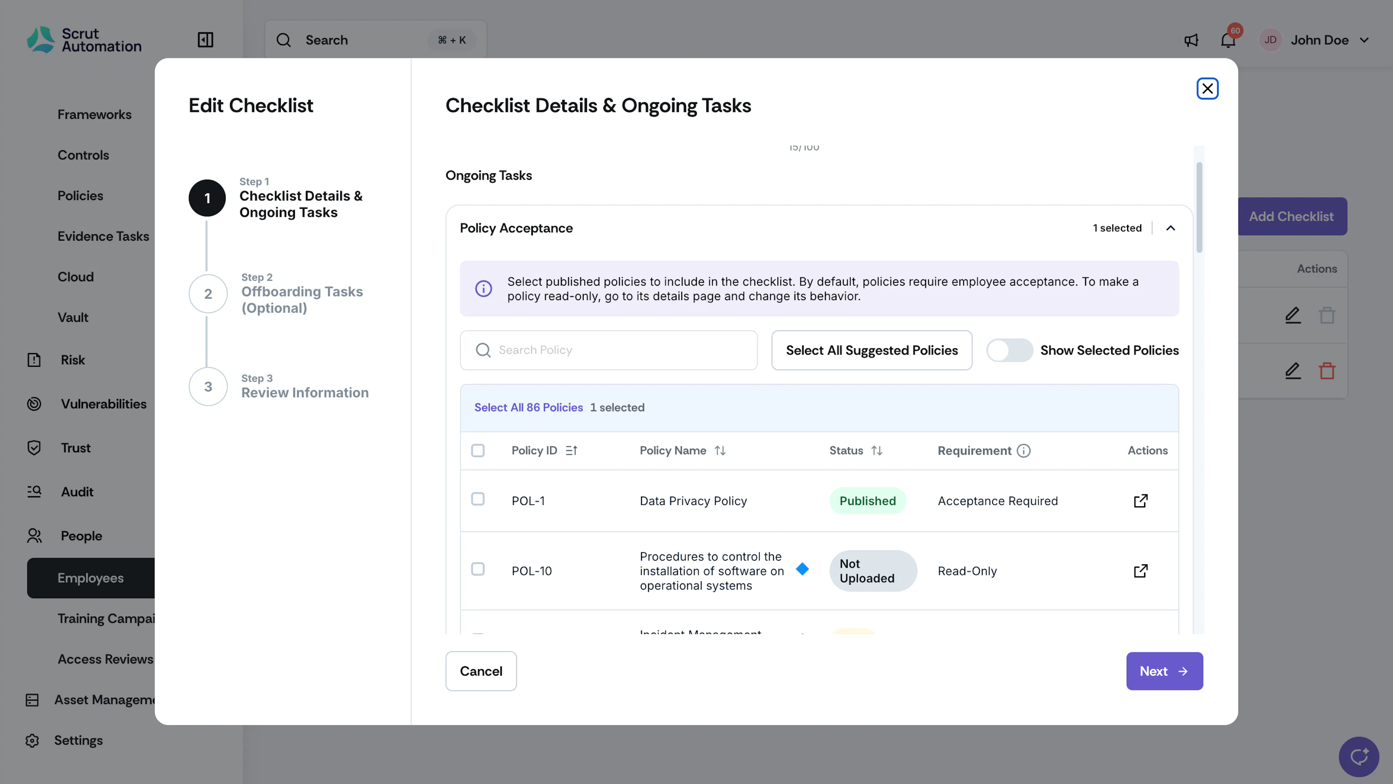
Task: Click Select All Suggested Policies button
Action: [x=872, y=350]
